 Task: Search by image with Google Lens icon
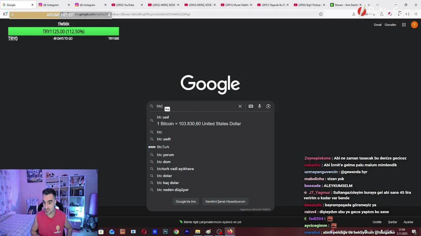point(268,106)
